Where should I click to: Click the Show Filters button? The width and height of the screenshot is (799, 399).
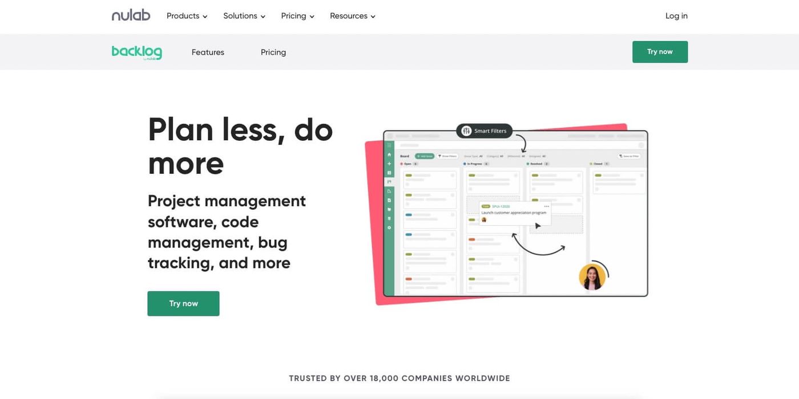(x=447, y=156)
